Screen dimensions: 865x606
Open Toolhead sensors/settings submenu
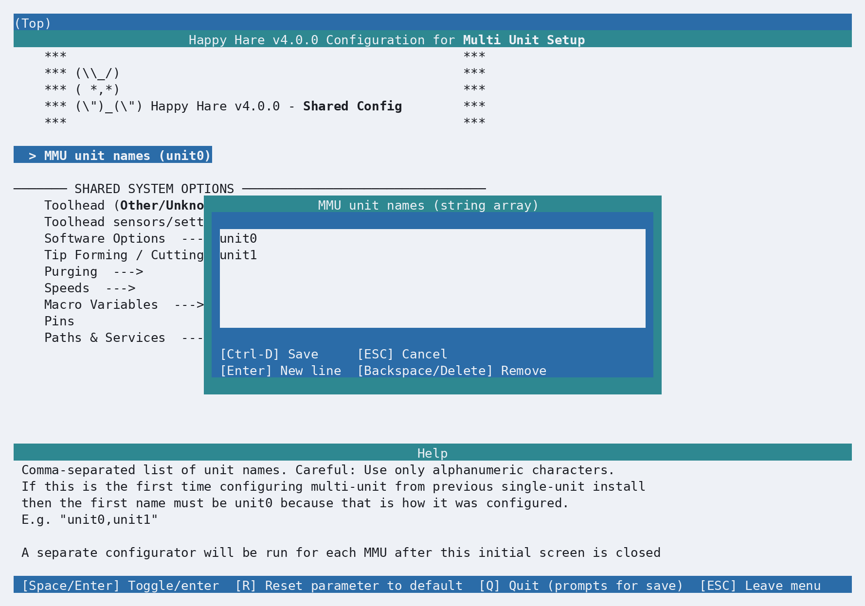point(124,222)
